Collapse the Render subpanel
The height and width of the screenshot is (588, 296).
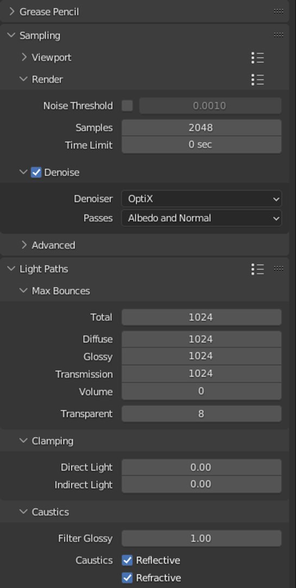(x=23, y=79)
